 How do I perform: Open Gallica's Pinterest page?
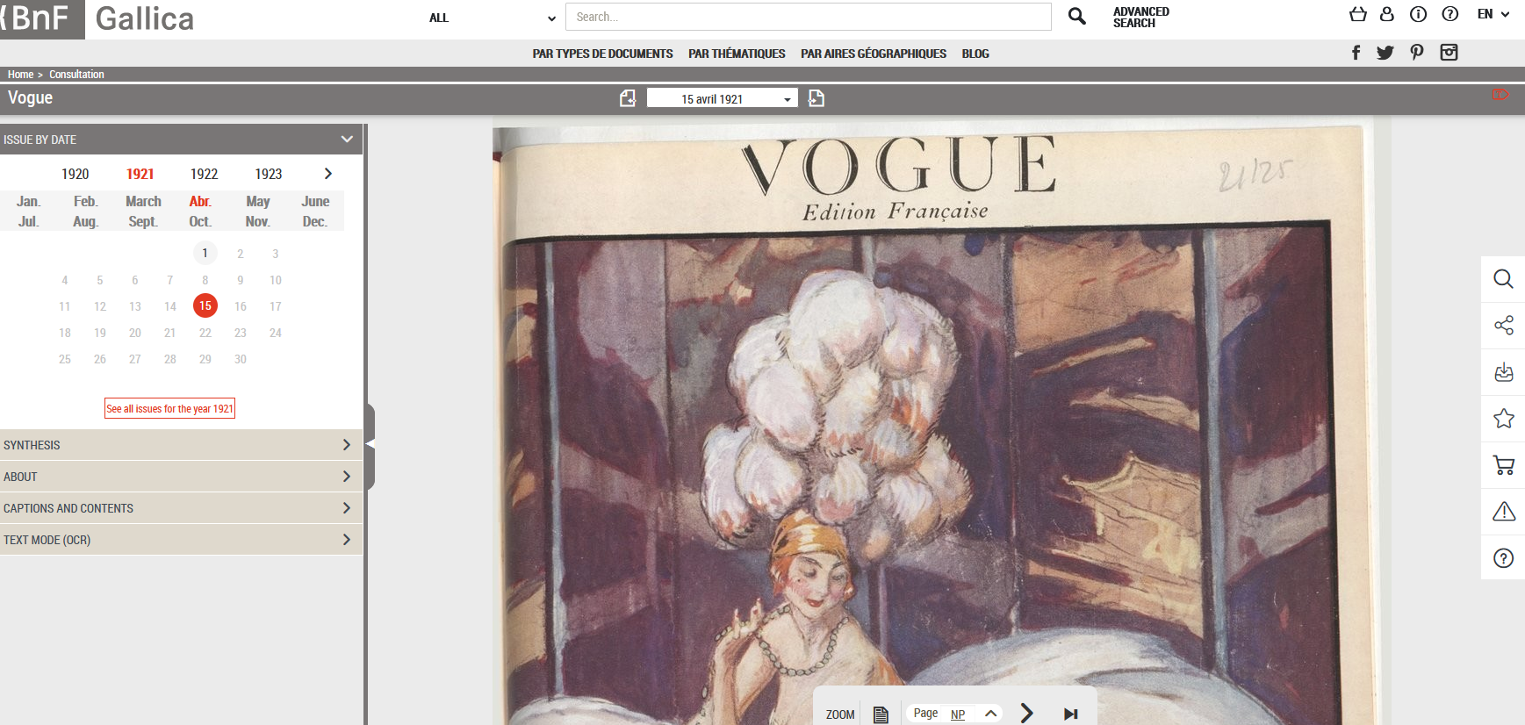pos(1417,53)
